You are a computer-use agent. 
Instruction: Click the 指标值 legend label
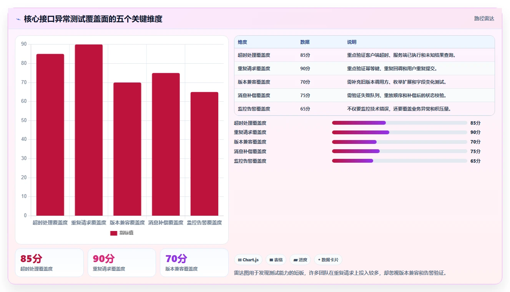click(x=126, y=233)
